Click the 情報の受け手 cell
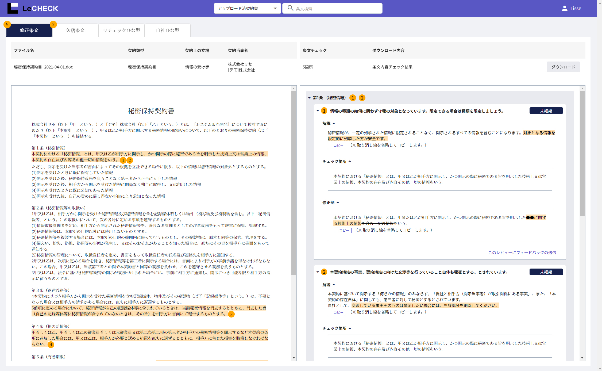 pos(197,67)
